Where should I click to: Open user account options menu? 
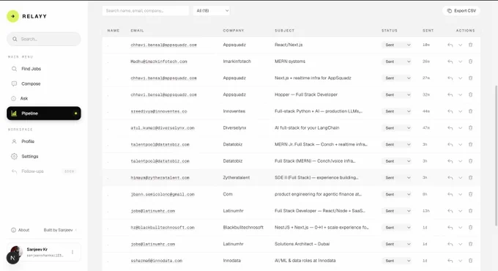(x=73, y=252)
